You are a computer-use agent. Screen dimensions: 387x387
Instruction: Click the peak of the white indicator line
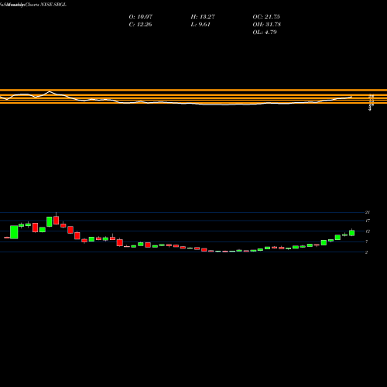point(50,91)
